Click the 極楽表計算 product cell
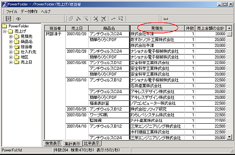Viewport: 235px width, 155px height. [x=109, y=103]
